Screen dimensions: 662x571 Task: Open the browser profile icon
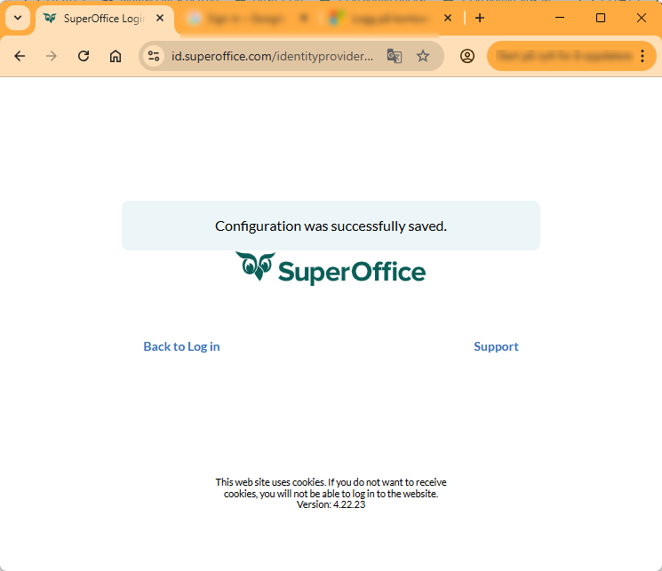(x=467, y=56)
